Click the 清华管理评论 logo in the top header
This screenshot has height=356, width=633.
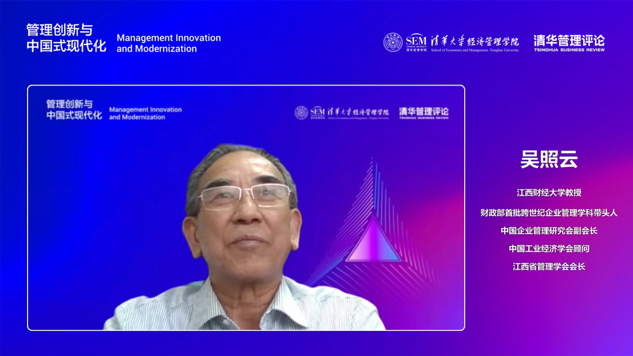(x=569, y=42)
